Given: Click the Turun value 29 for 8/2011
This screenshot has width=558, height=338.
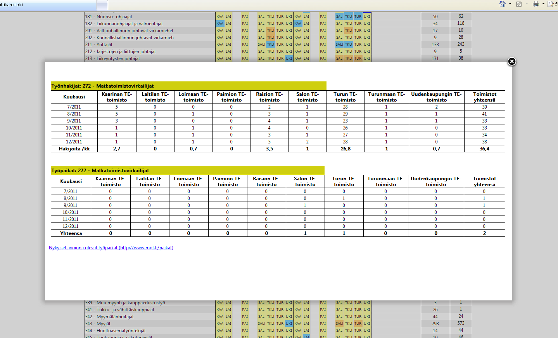Looking at the screenshot, I should point(346,114).
